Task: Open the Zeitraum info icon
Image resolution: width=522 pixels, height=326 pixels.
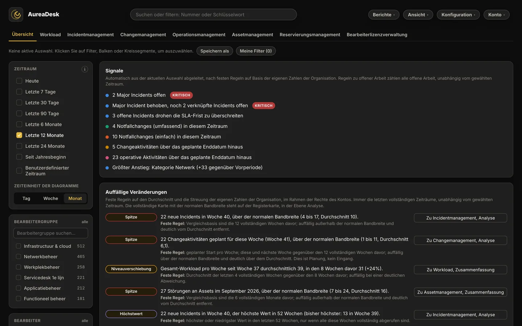Action: tap(85, 69)
